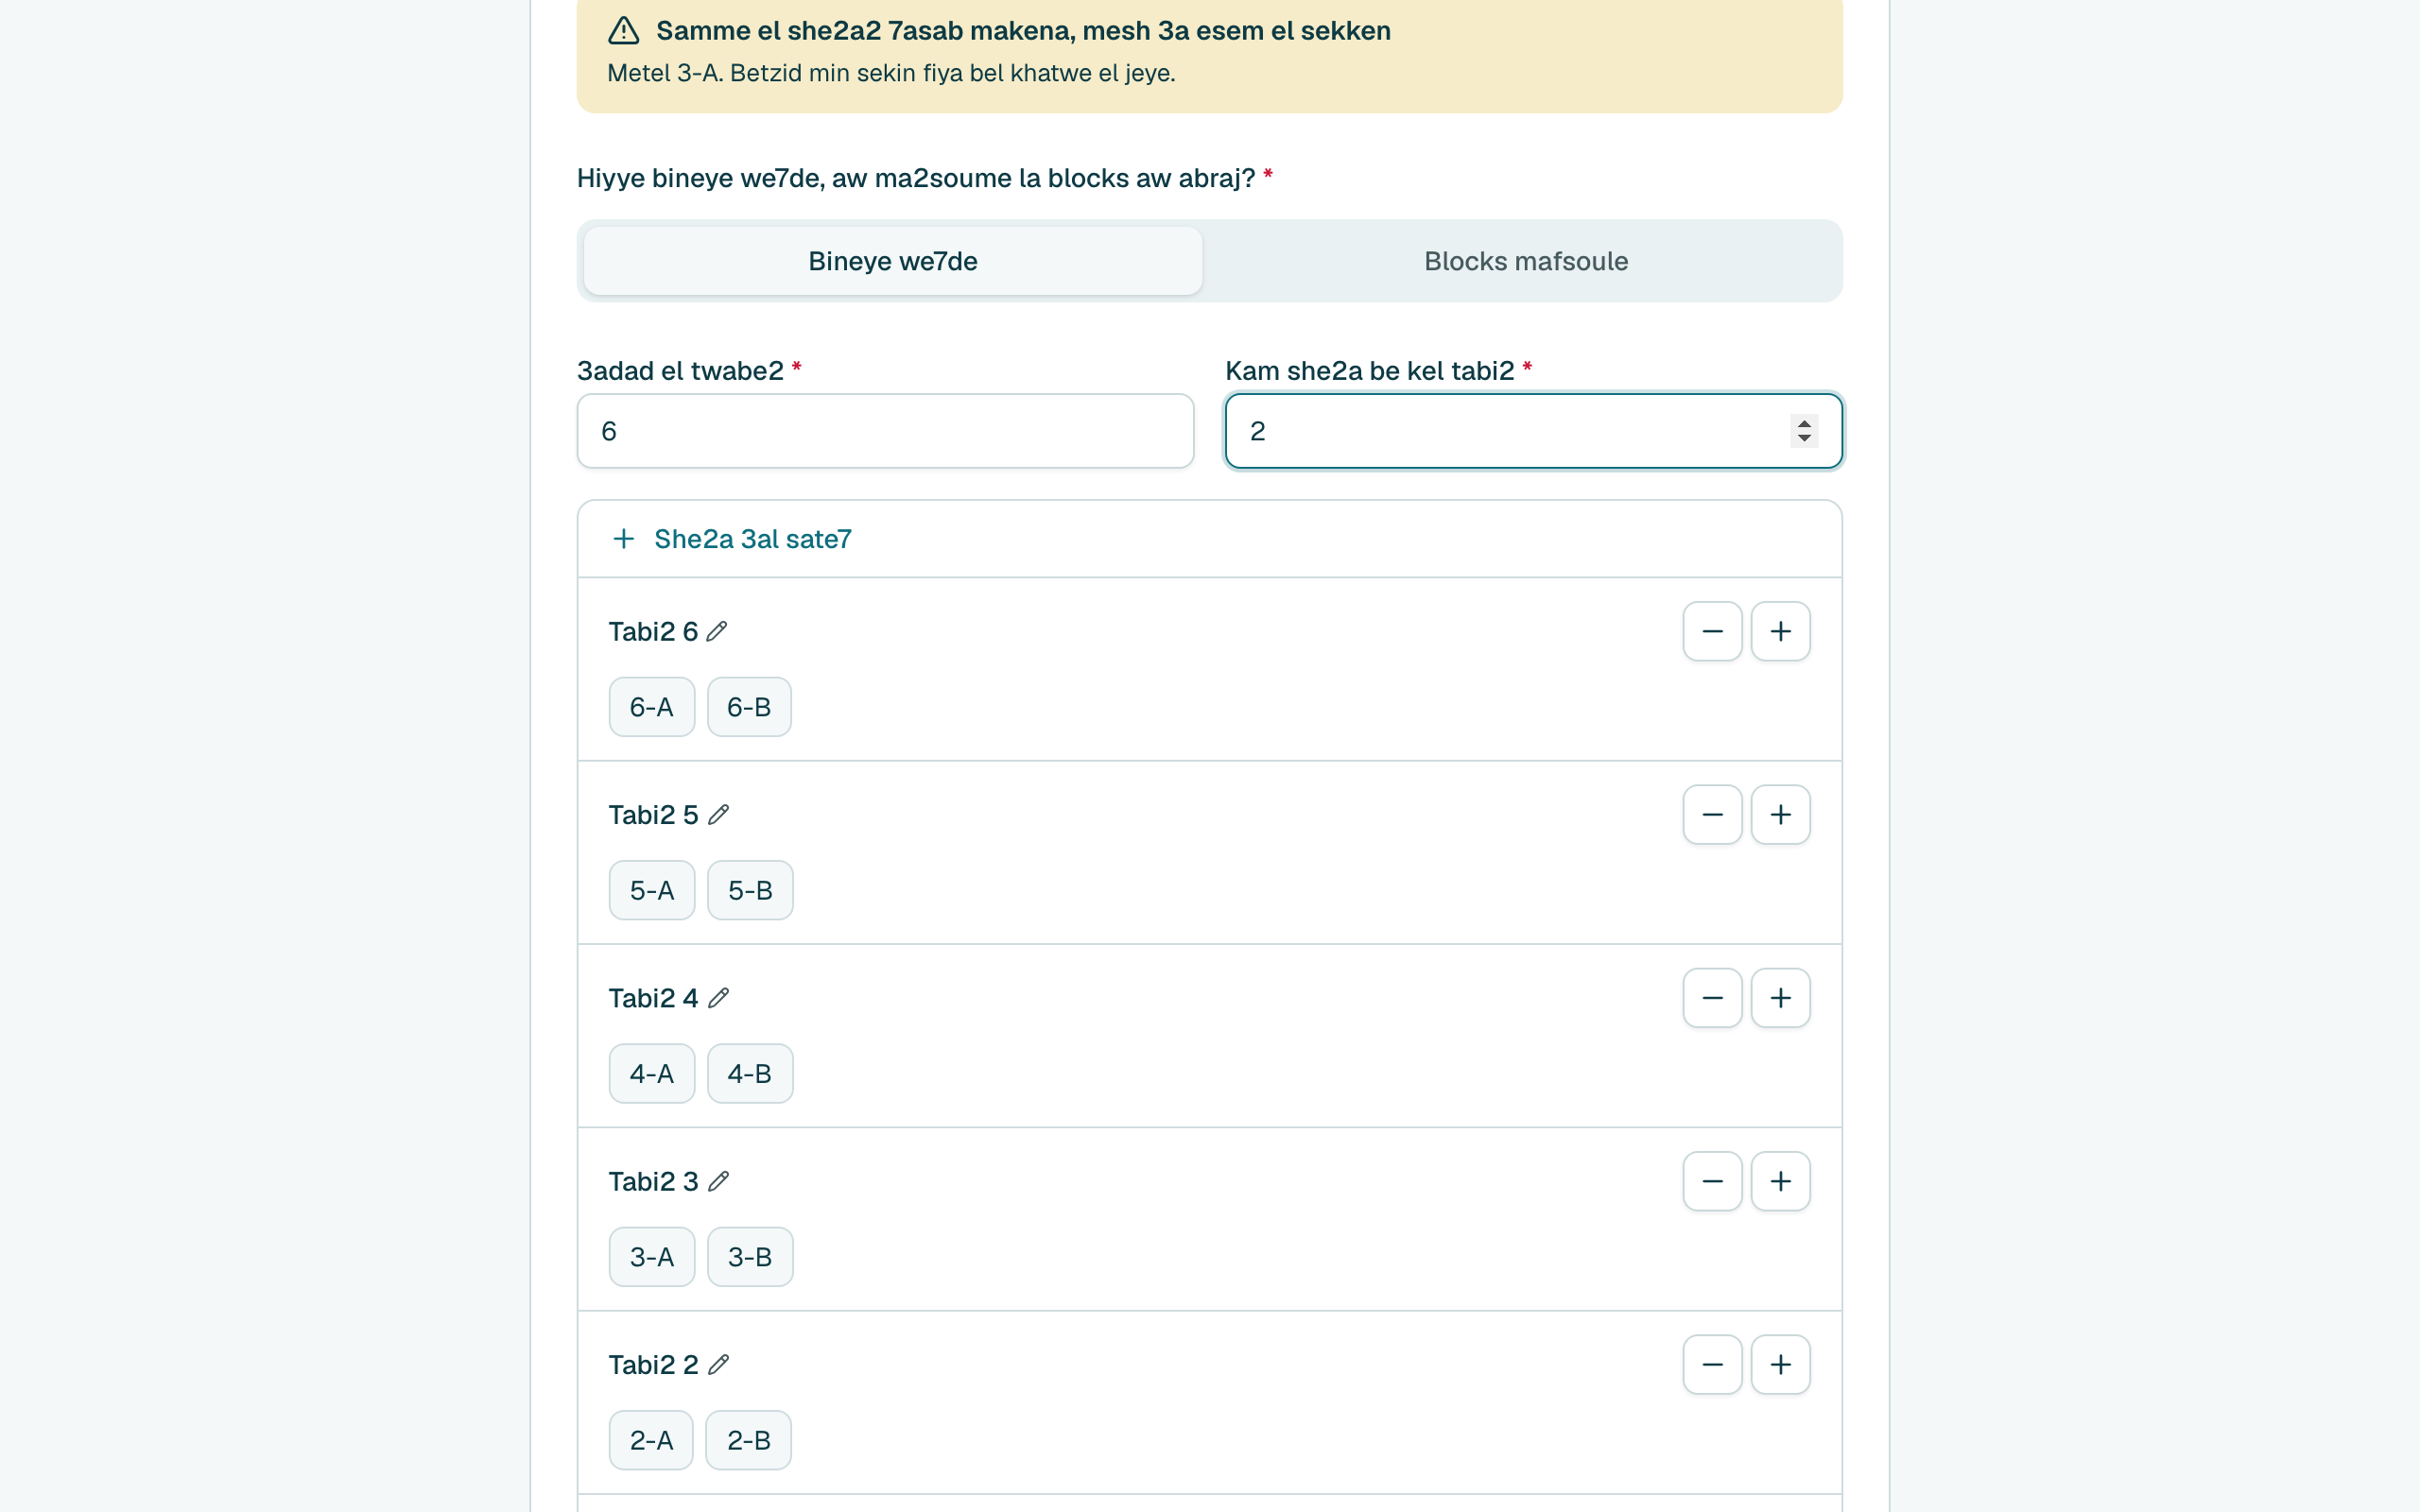Remove an apartment from Tabi2 3
Screen dimensions: 2420x1512
pos(1712,1181)
